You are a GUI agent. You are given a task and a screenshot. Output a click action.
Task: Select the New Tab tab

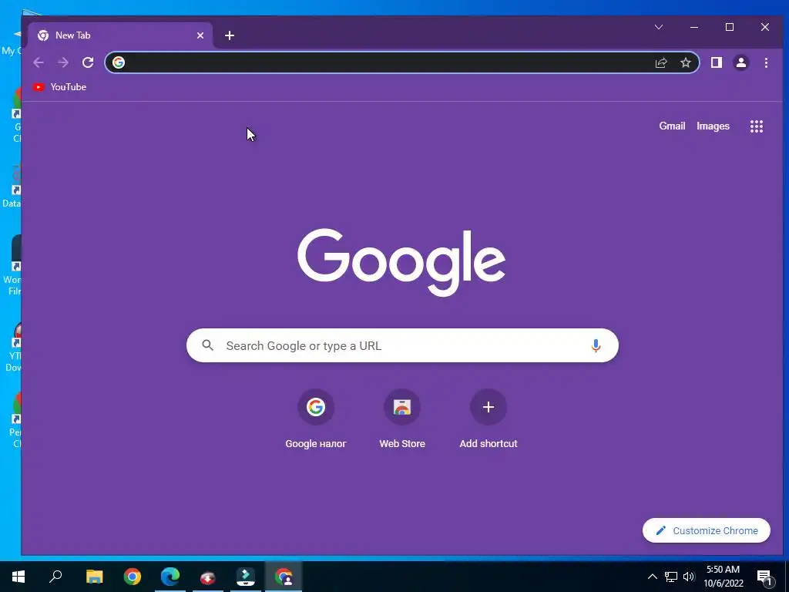(x=119, y=35)
